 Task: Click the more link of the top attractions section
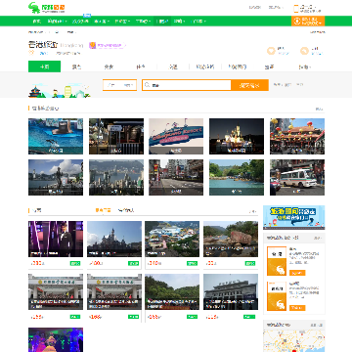point(319,109)
